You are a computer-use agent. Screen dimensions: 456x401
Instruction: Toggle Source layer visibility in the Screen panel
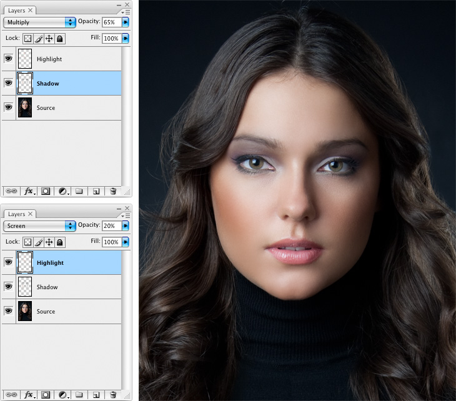(9, 311)
